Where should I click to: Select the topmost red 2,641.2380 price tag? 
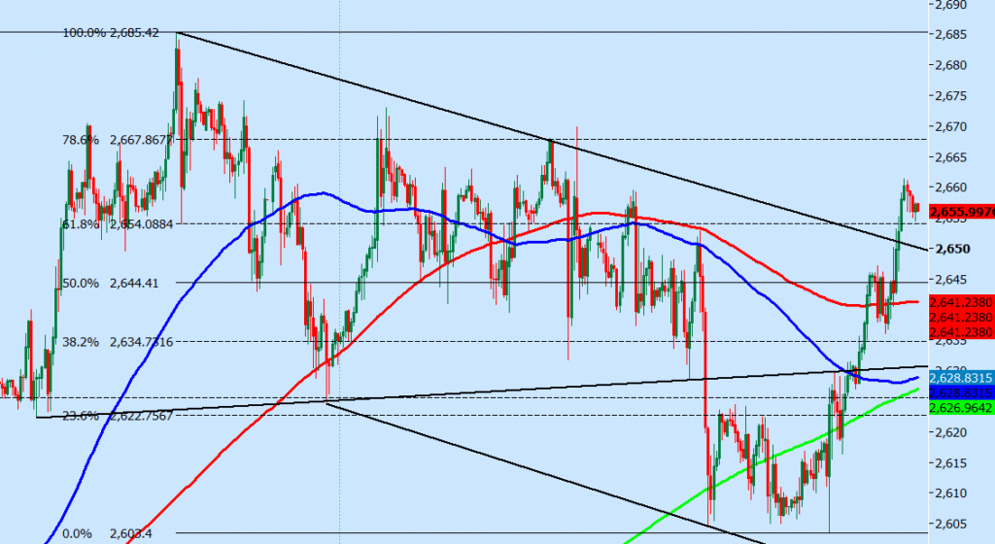click(960, 302)
